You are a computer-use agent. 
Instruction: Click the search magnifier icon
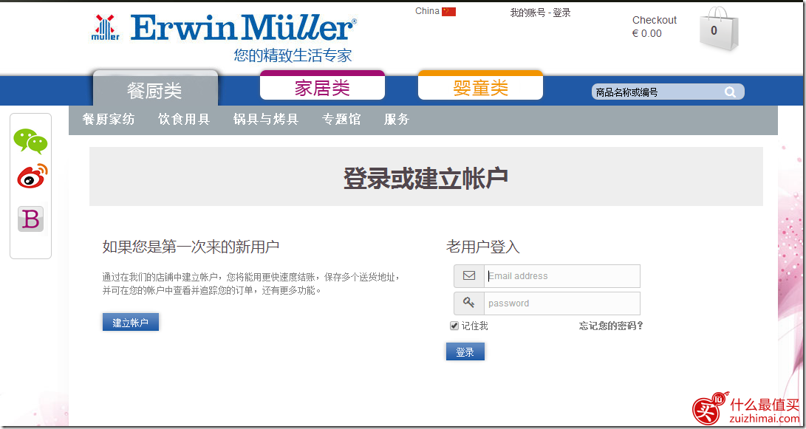pyautogui.click(x=730, y=92)
